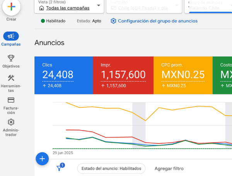Click the MXN0.25 average CPC value
232x176 pixels.
[183, 74]
